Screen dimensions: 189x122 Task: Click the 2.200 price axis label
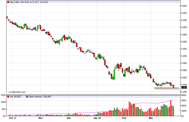184,92
